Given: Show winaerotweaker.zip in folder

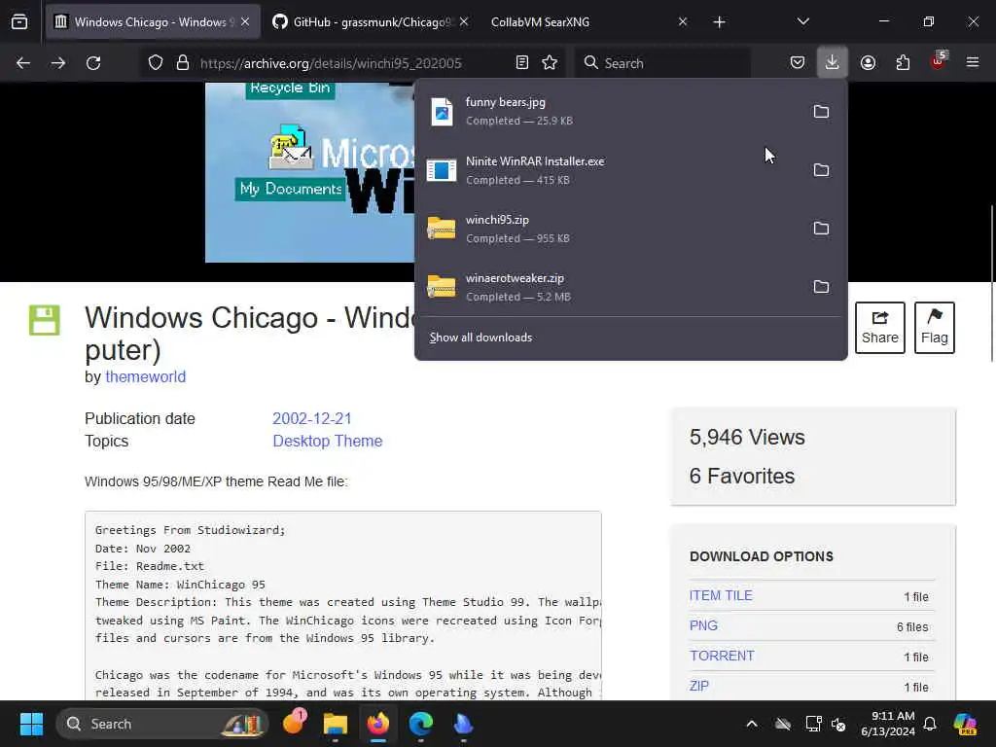Looking at the screenshot, I should click(x=821, y=287).
